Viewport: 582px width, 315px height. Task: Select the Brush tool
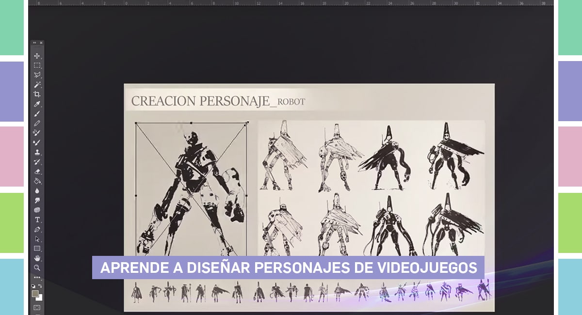click(37, 113)
